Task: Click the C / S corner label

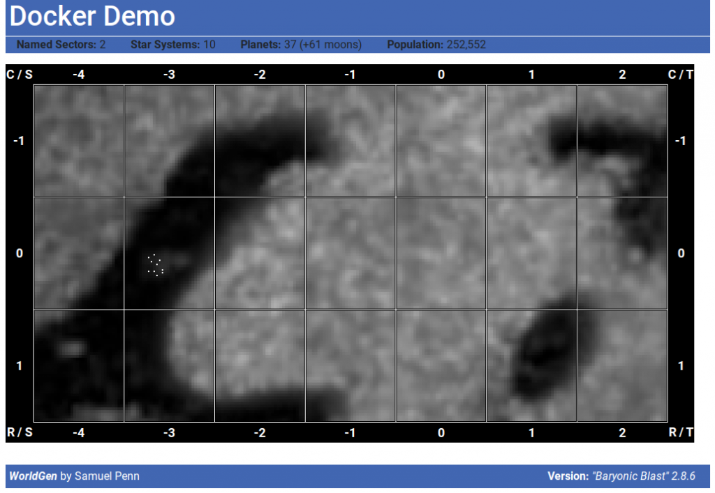Action: pos(20,75)
